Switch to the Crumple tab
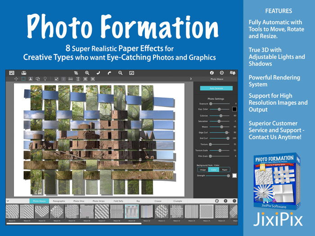Image resolution: width=315 pixels, height=236 pixels. pyautogui.click(x=178, y=201)
